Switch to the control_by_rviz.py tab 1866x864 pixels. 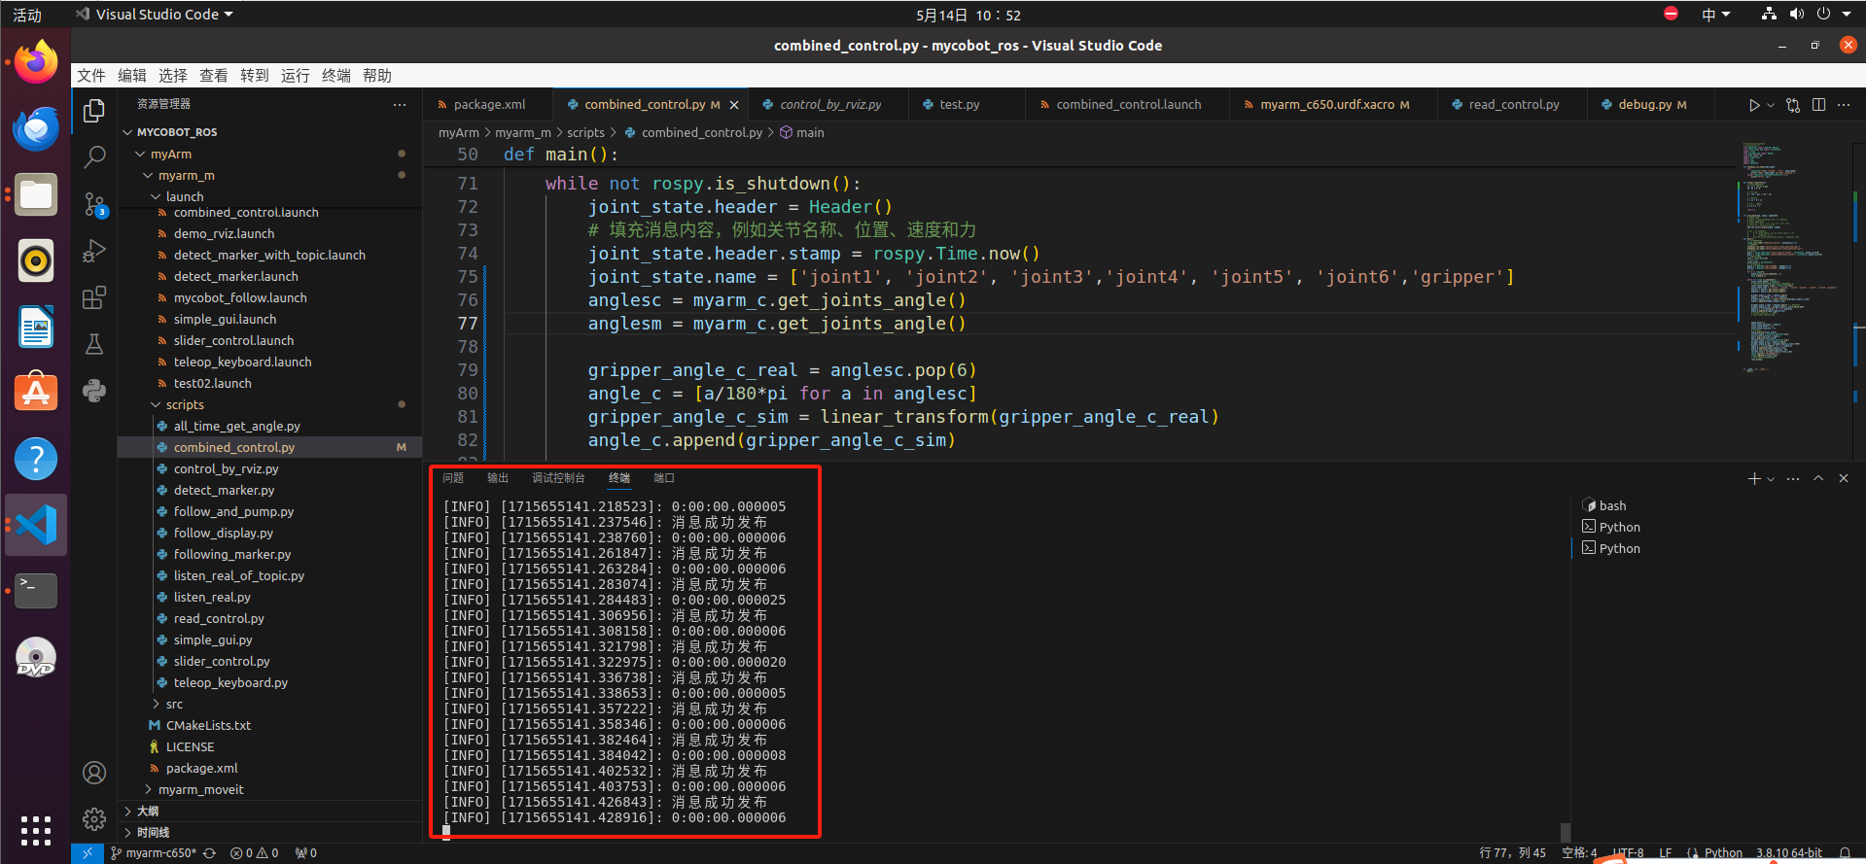click(829, 105)
